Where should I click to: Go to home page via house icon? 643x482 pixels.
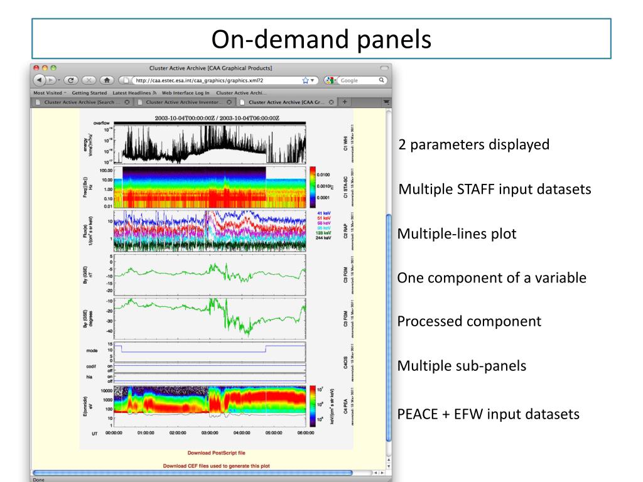coord(107,80)
